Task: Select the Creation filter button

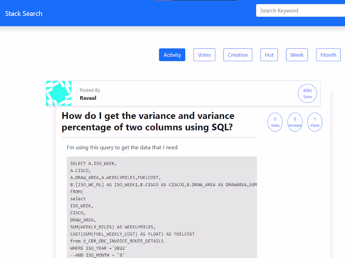Action: [x=238, y=55]
